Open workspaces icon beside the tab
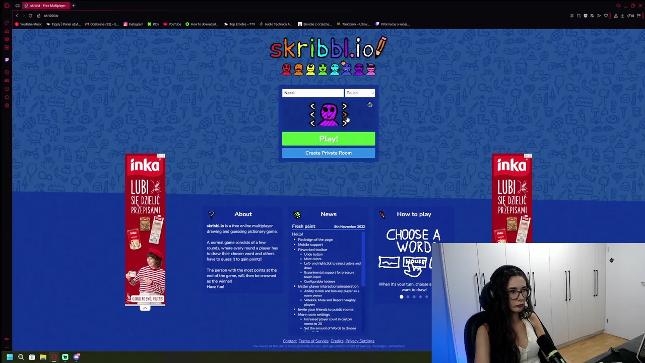 [17, 6]
